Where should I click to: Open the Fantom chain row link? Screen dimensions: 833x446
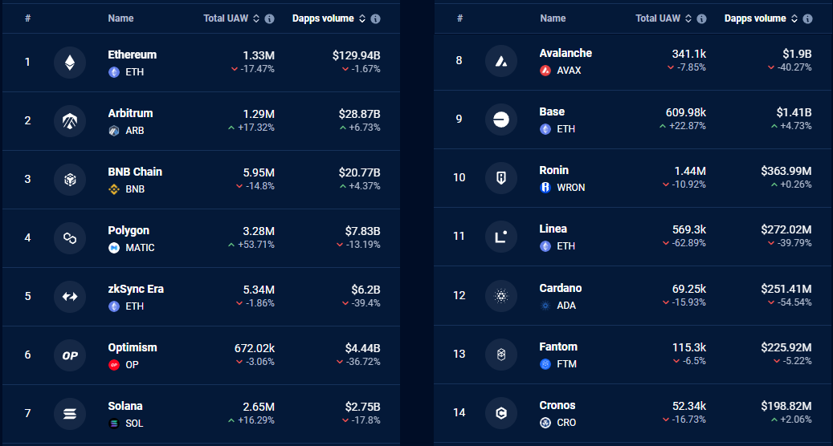click(x=633, y=355)
